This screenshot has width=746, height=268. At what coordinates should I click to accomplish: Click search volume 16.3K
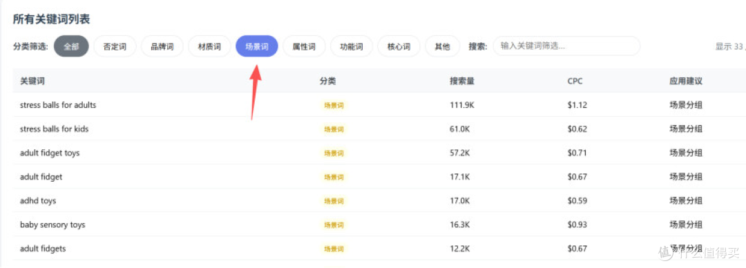tap(460, 224)
